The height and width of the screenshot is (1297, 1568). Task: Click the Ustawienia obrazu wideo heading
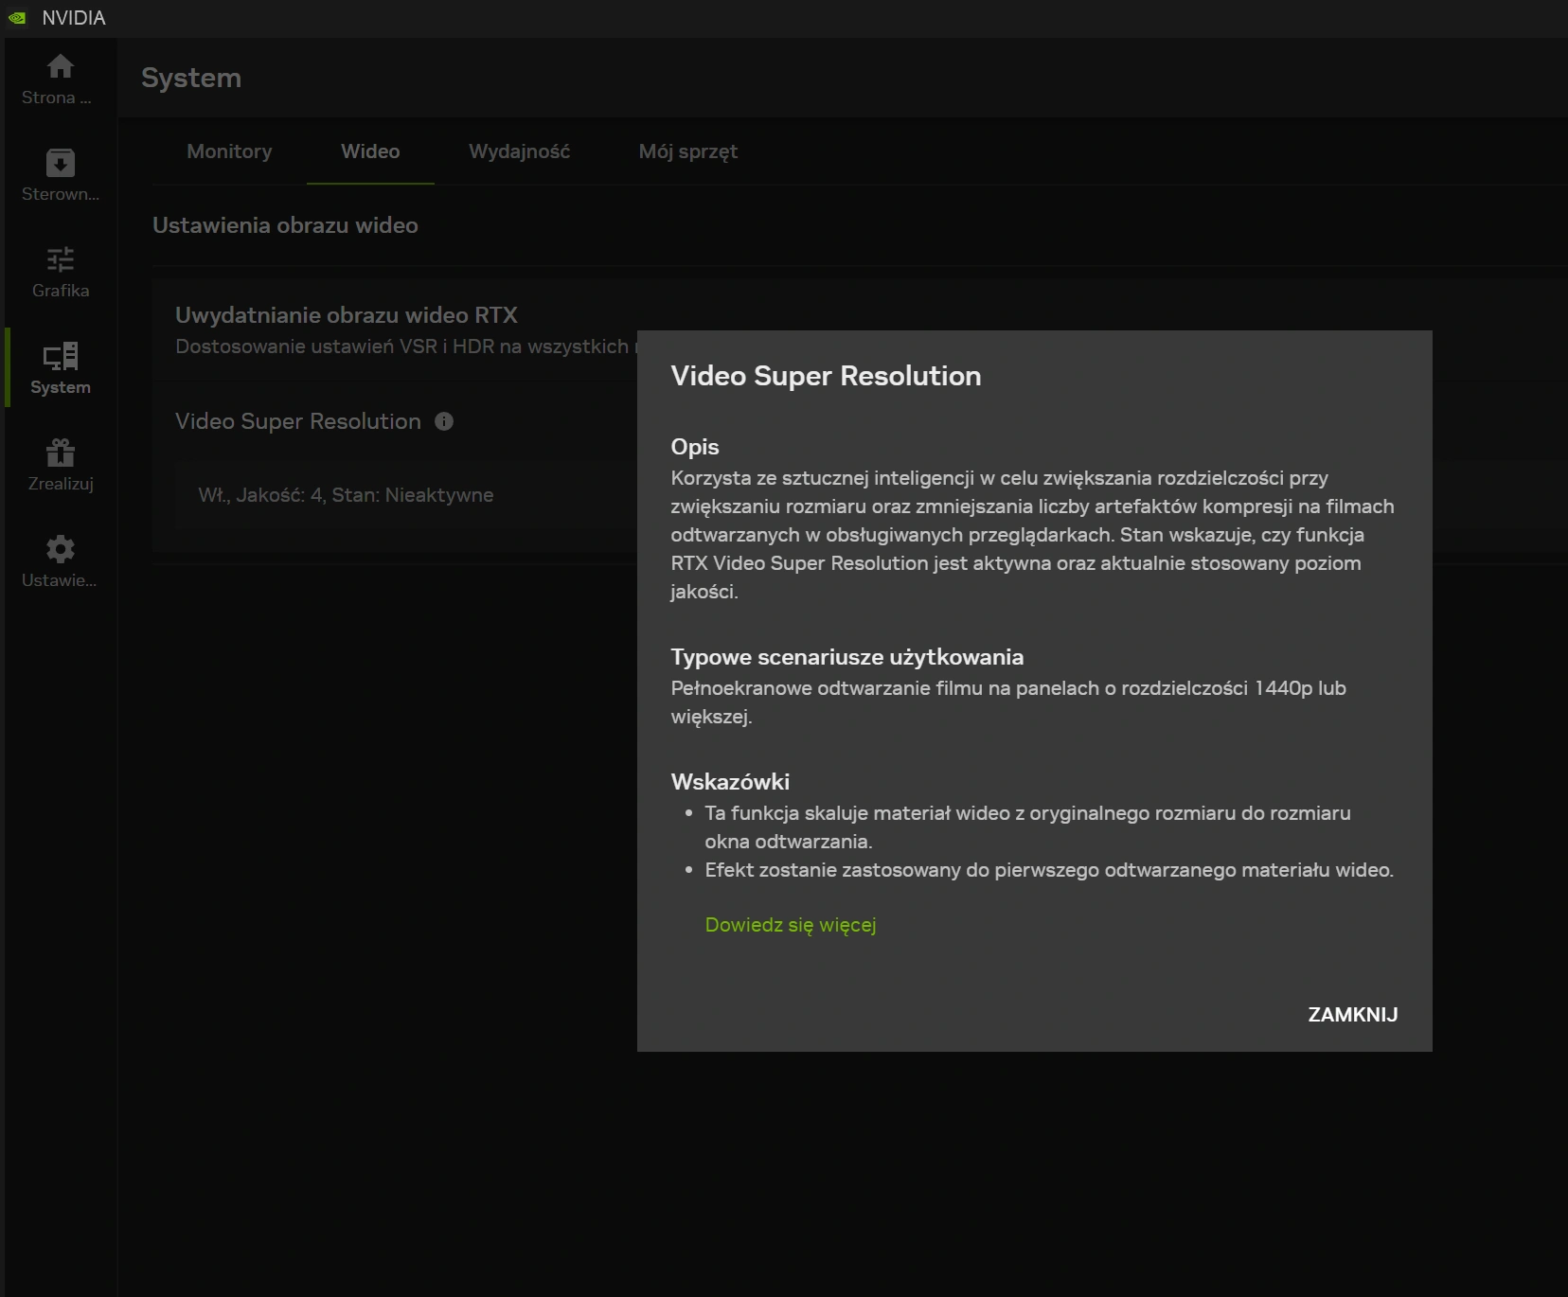pyautogui.click(x=285, y=225)
